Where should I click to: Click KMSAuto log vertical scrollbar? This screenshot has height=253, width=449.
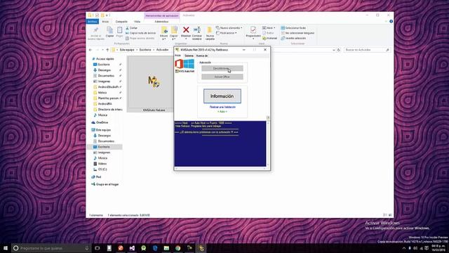(x=268, y=143)
